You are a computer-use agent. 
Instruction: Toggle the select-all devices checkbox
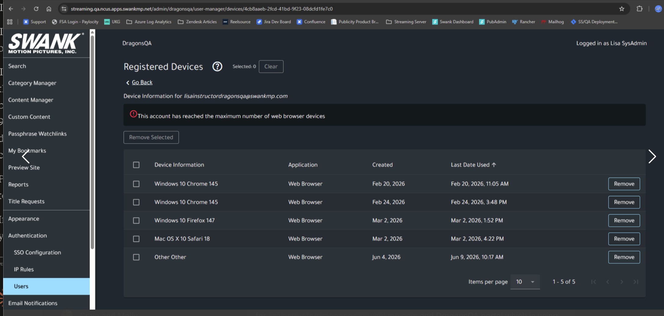(x=136, y=165)
